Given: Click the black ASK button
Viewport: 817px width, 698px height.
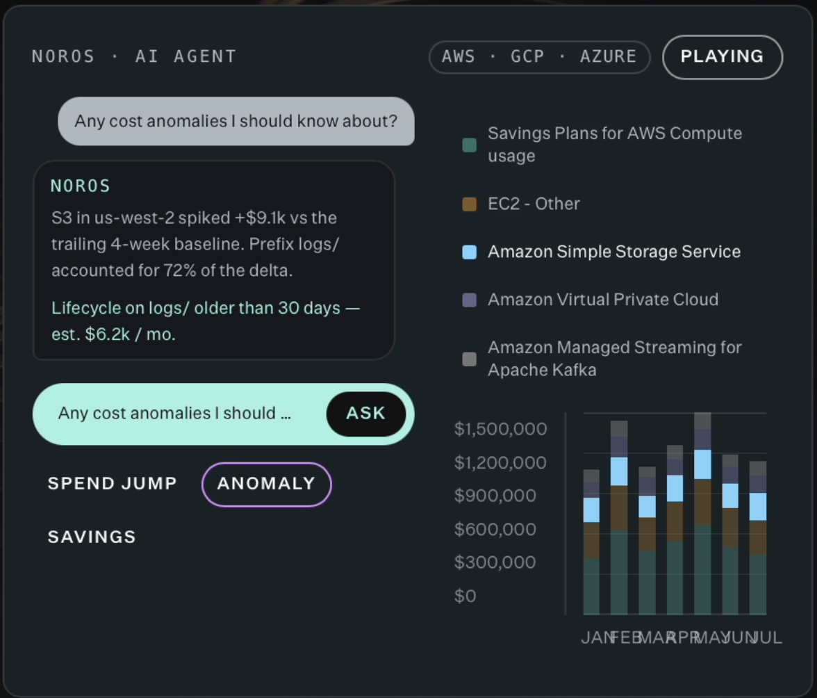Looking at the screenshot, I should pyautogui.click(x=365, y=414).
